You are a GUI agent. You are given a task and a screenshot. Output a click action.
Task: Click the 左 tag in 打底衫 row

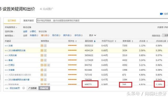point(49,65)
